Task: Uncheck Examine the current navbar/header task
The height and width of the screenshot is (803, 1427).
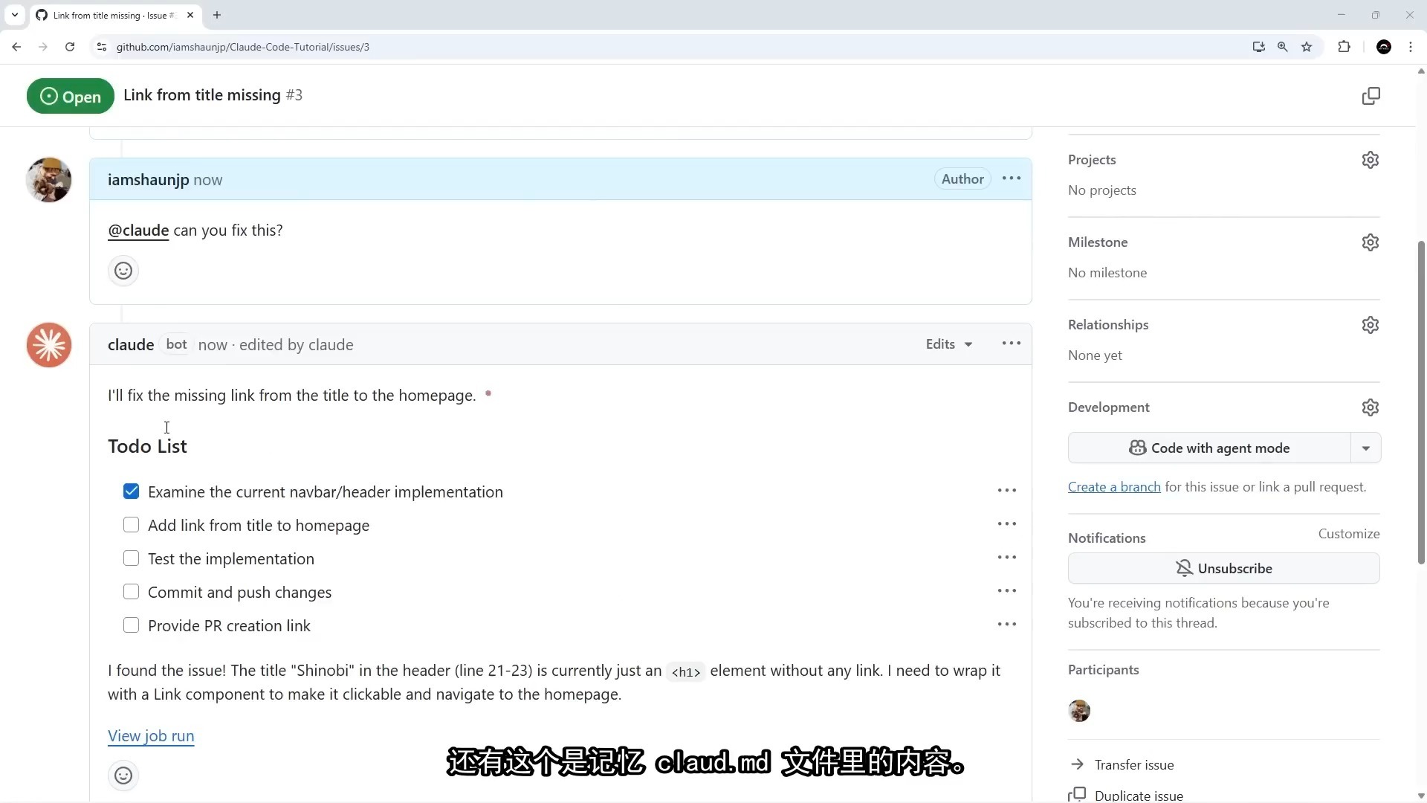Action: (x=132, y=491)
